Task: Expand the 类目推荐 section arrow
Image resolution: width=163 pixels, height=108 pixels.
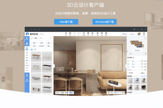Action: [145, 92]
